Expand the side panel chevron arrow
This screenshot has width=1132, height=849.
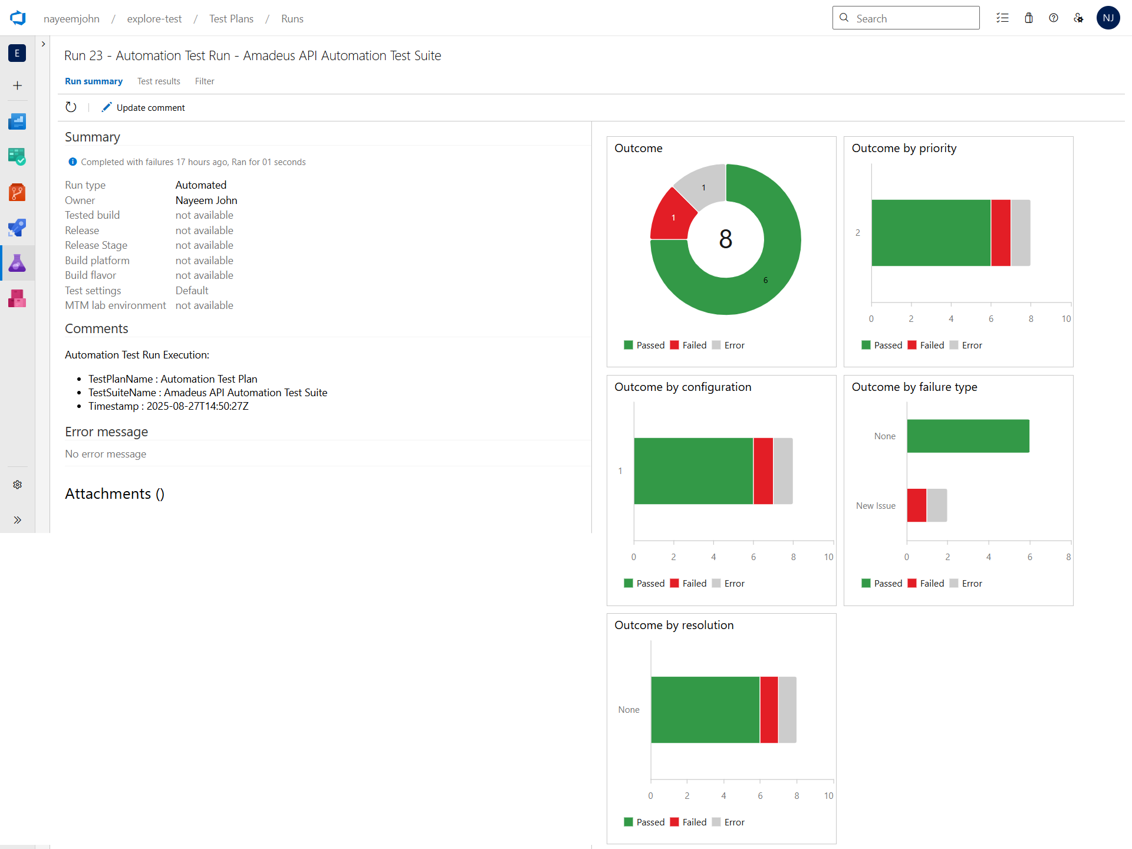click(x=43, y=44)
